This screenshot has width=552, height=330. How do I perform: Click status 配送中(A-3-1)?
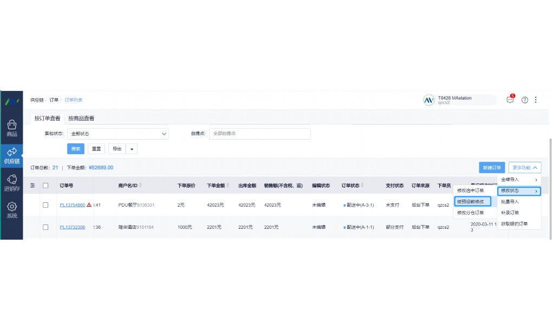tap(359, 205)
